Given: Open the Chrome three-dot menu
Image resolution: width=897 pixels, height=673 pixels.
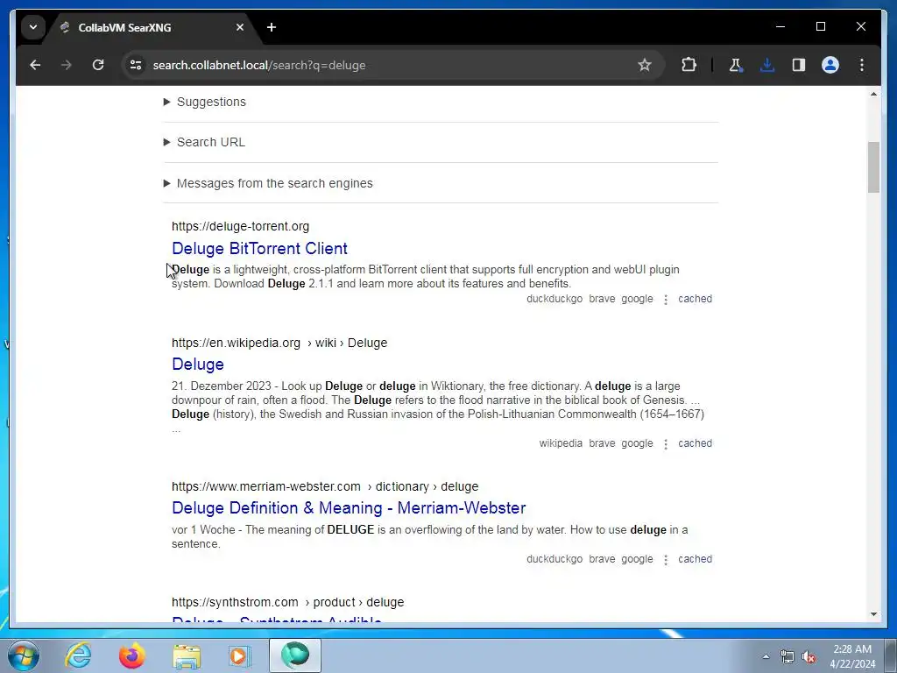Looking at the screenshot, I should point(862,65).
